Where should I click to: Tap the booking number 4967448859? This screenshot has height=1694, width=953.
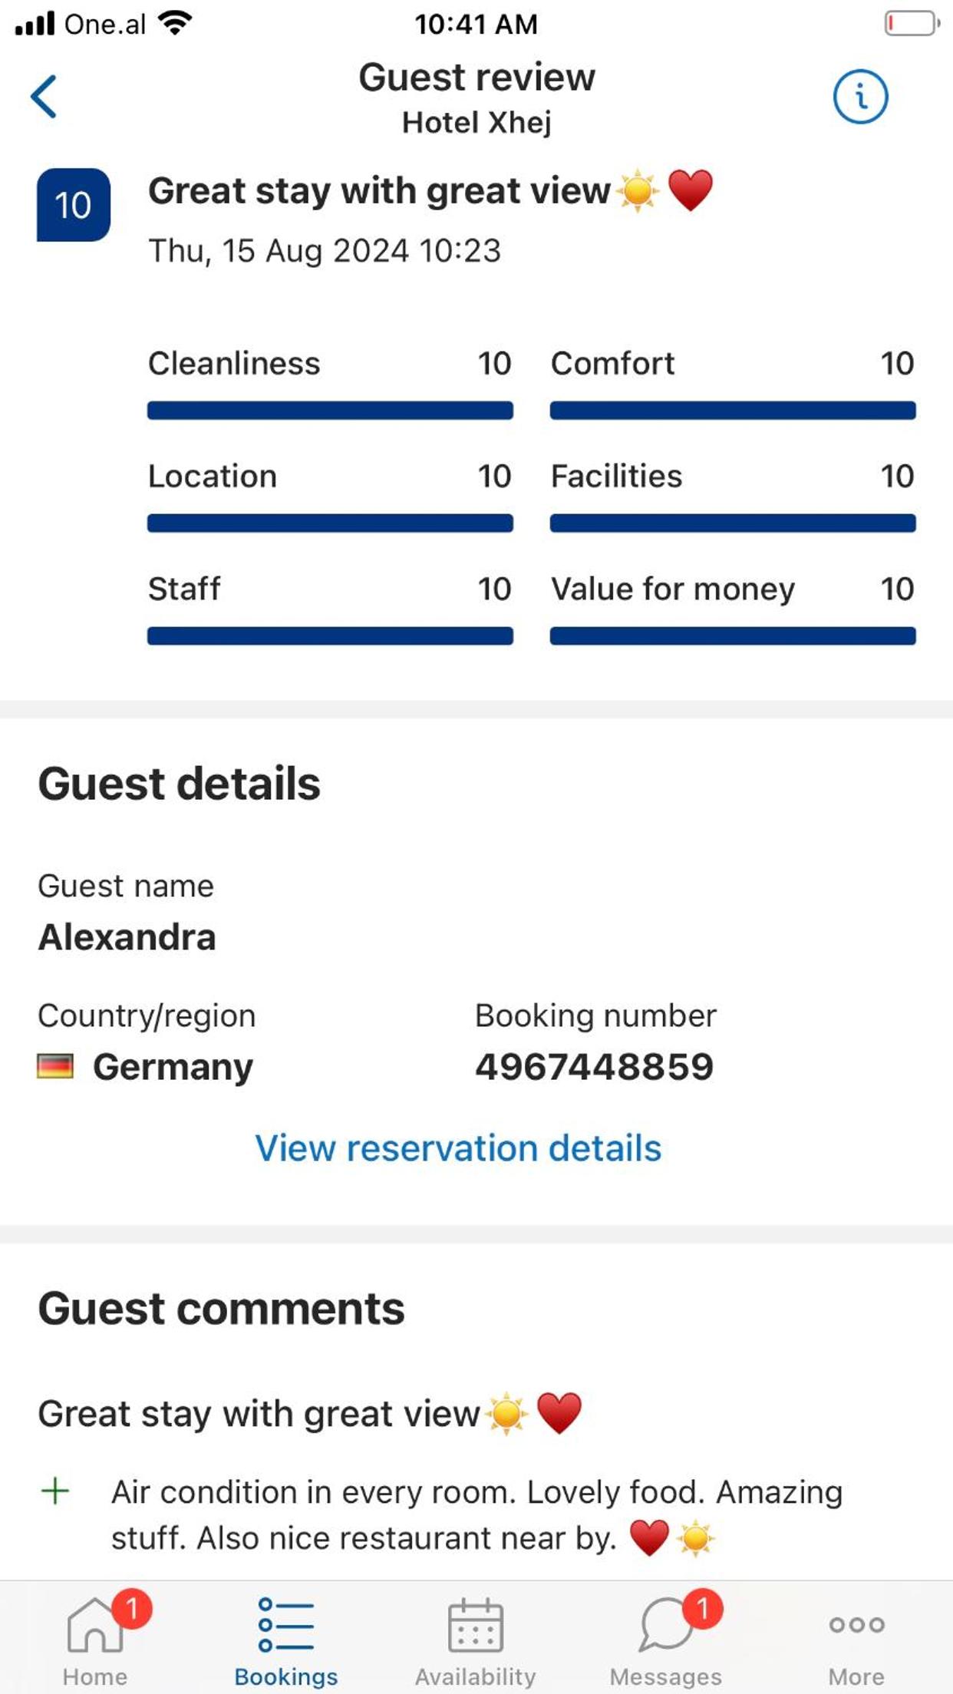click(594, 1067)
